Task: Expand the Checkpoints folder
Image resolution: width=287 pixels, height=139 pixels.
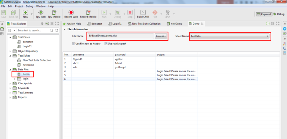Action: tap(10, 83)
